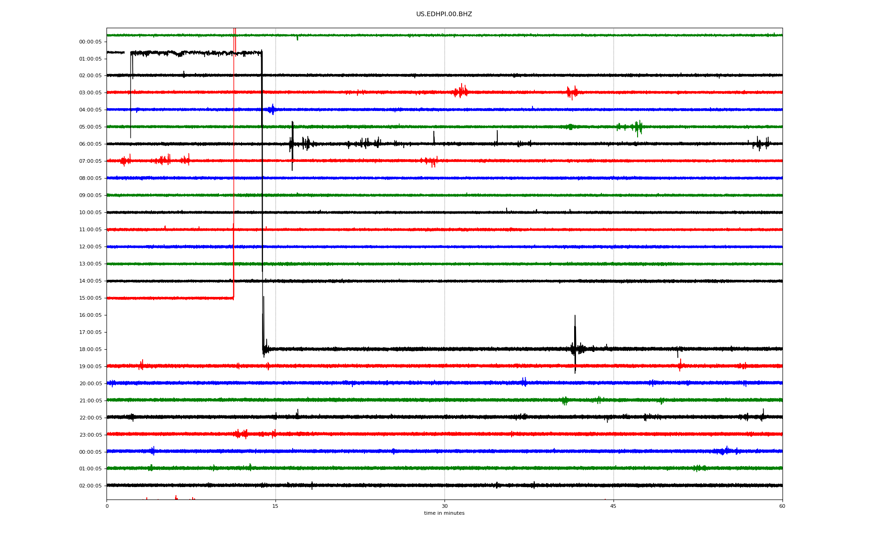Pick the 08:00:05 row label

coord(90,179)
